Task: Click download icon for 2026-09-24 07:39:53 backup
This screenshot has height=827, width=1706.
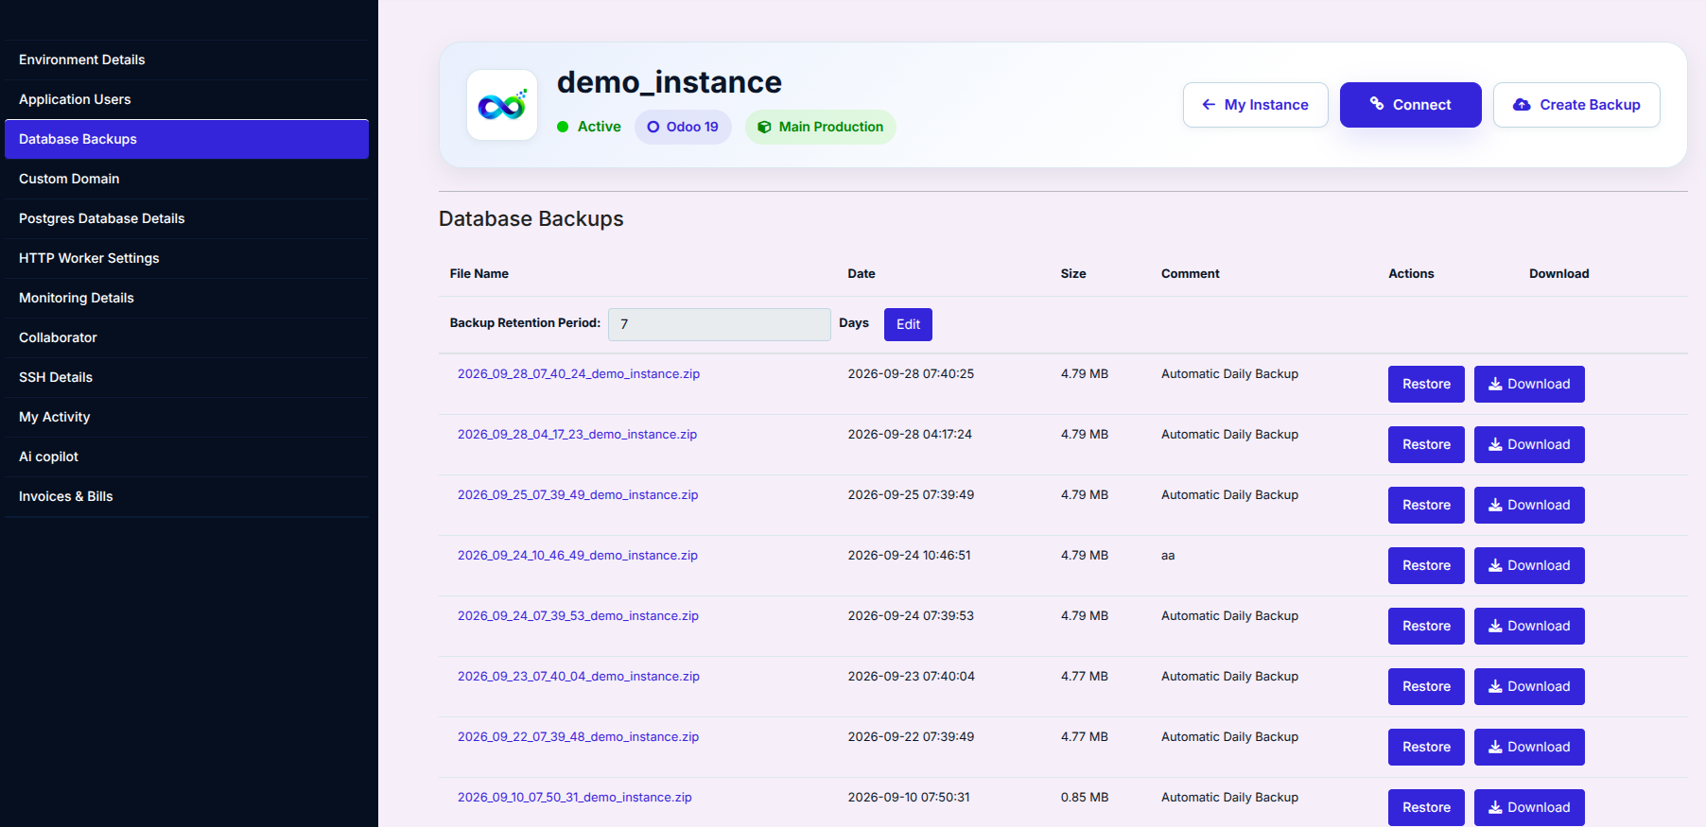Action: coord(1495,626)
